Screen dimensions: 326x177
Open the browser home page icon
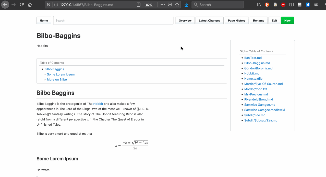30,5
